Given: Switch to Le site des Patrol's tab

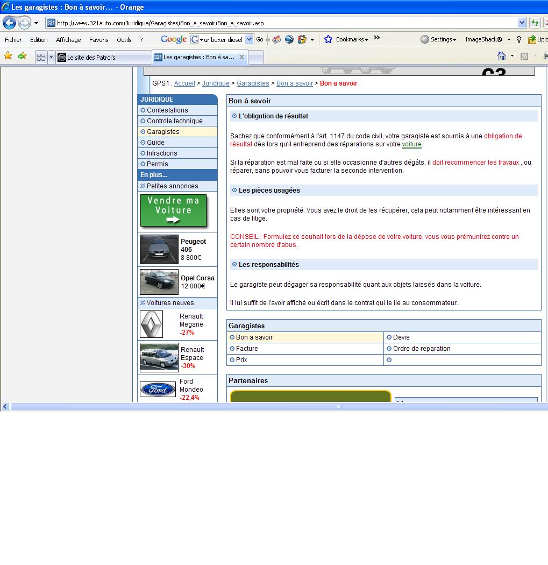Looking at the screenshot, I should click(x=102, y=58).
